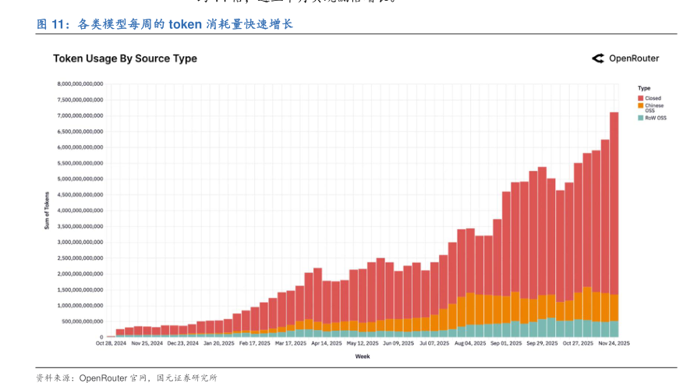This screenshot has width=683, height=383.
Task: Click the teal RoW OSS legend swatch
Action: [640, 118]
